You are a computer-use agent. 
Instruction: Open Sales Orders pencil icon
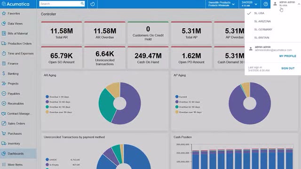point(4,123)
